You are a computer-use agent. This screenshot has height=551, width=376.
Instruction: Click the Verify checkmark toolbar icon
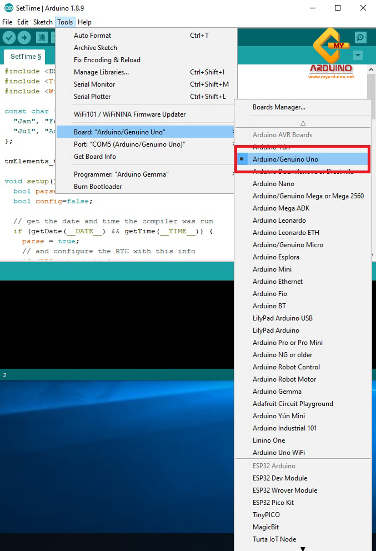[9, 38]
